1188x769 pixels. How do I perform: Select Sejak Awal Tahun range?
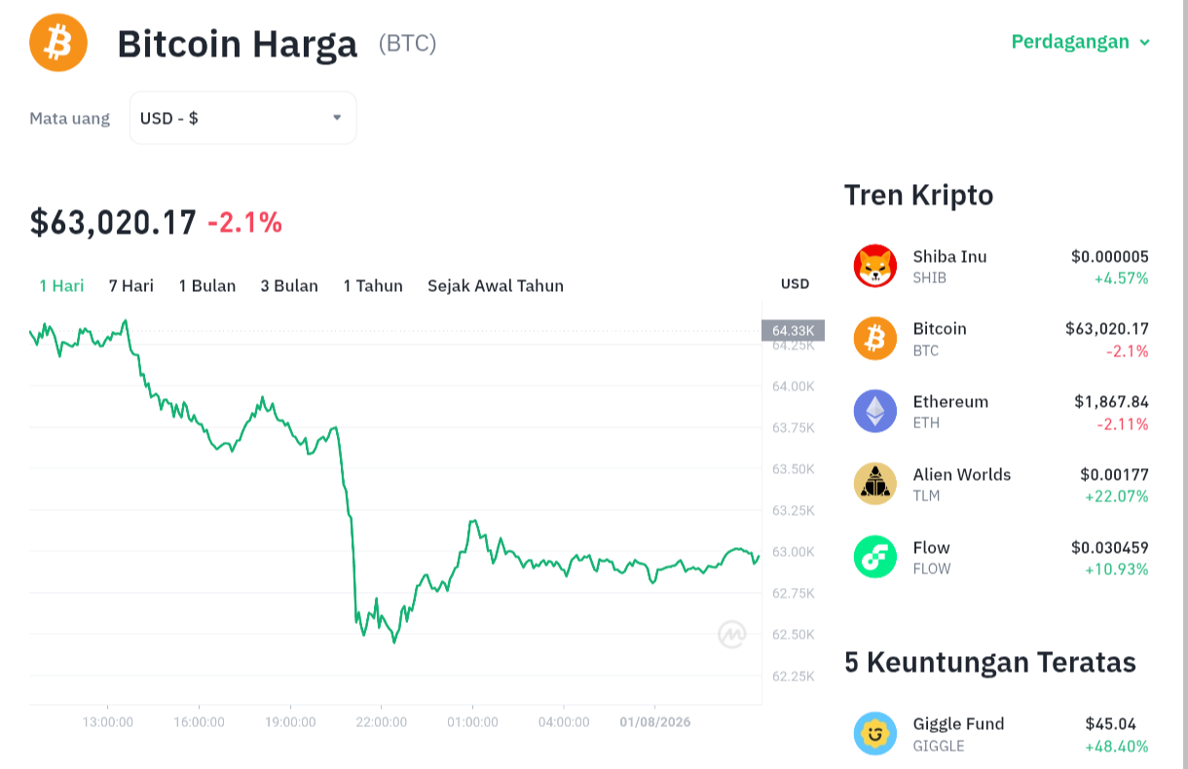pyautogui.click(x=496, y=285)
